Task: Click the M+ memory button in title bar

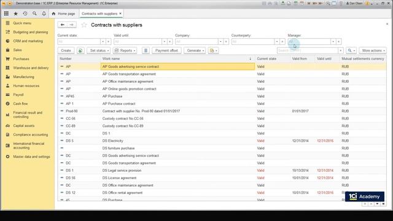Action: tap(314, 3)
